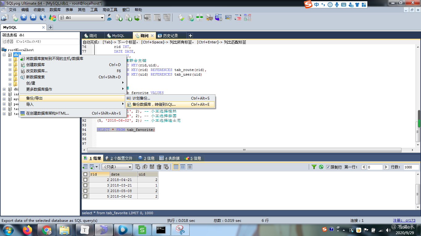Click the Execute all queries fast-forward icon
This screenshot has width=421, height=236.
point(33,18)
